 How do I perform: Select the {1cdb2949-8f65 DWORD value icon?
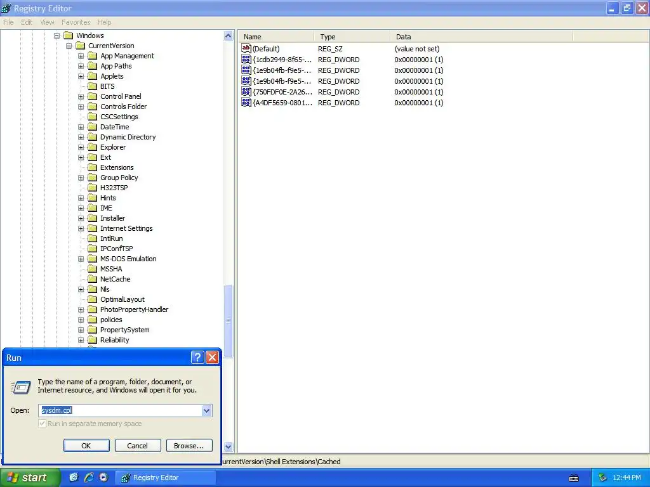[x=246, y=59]
